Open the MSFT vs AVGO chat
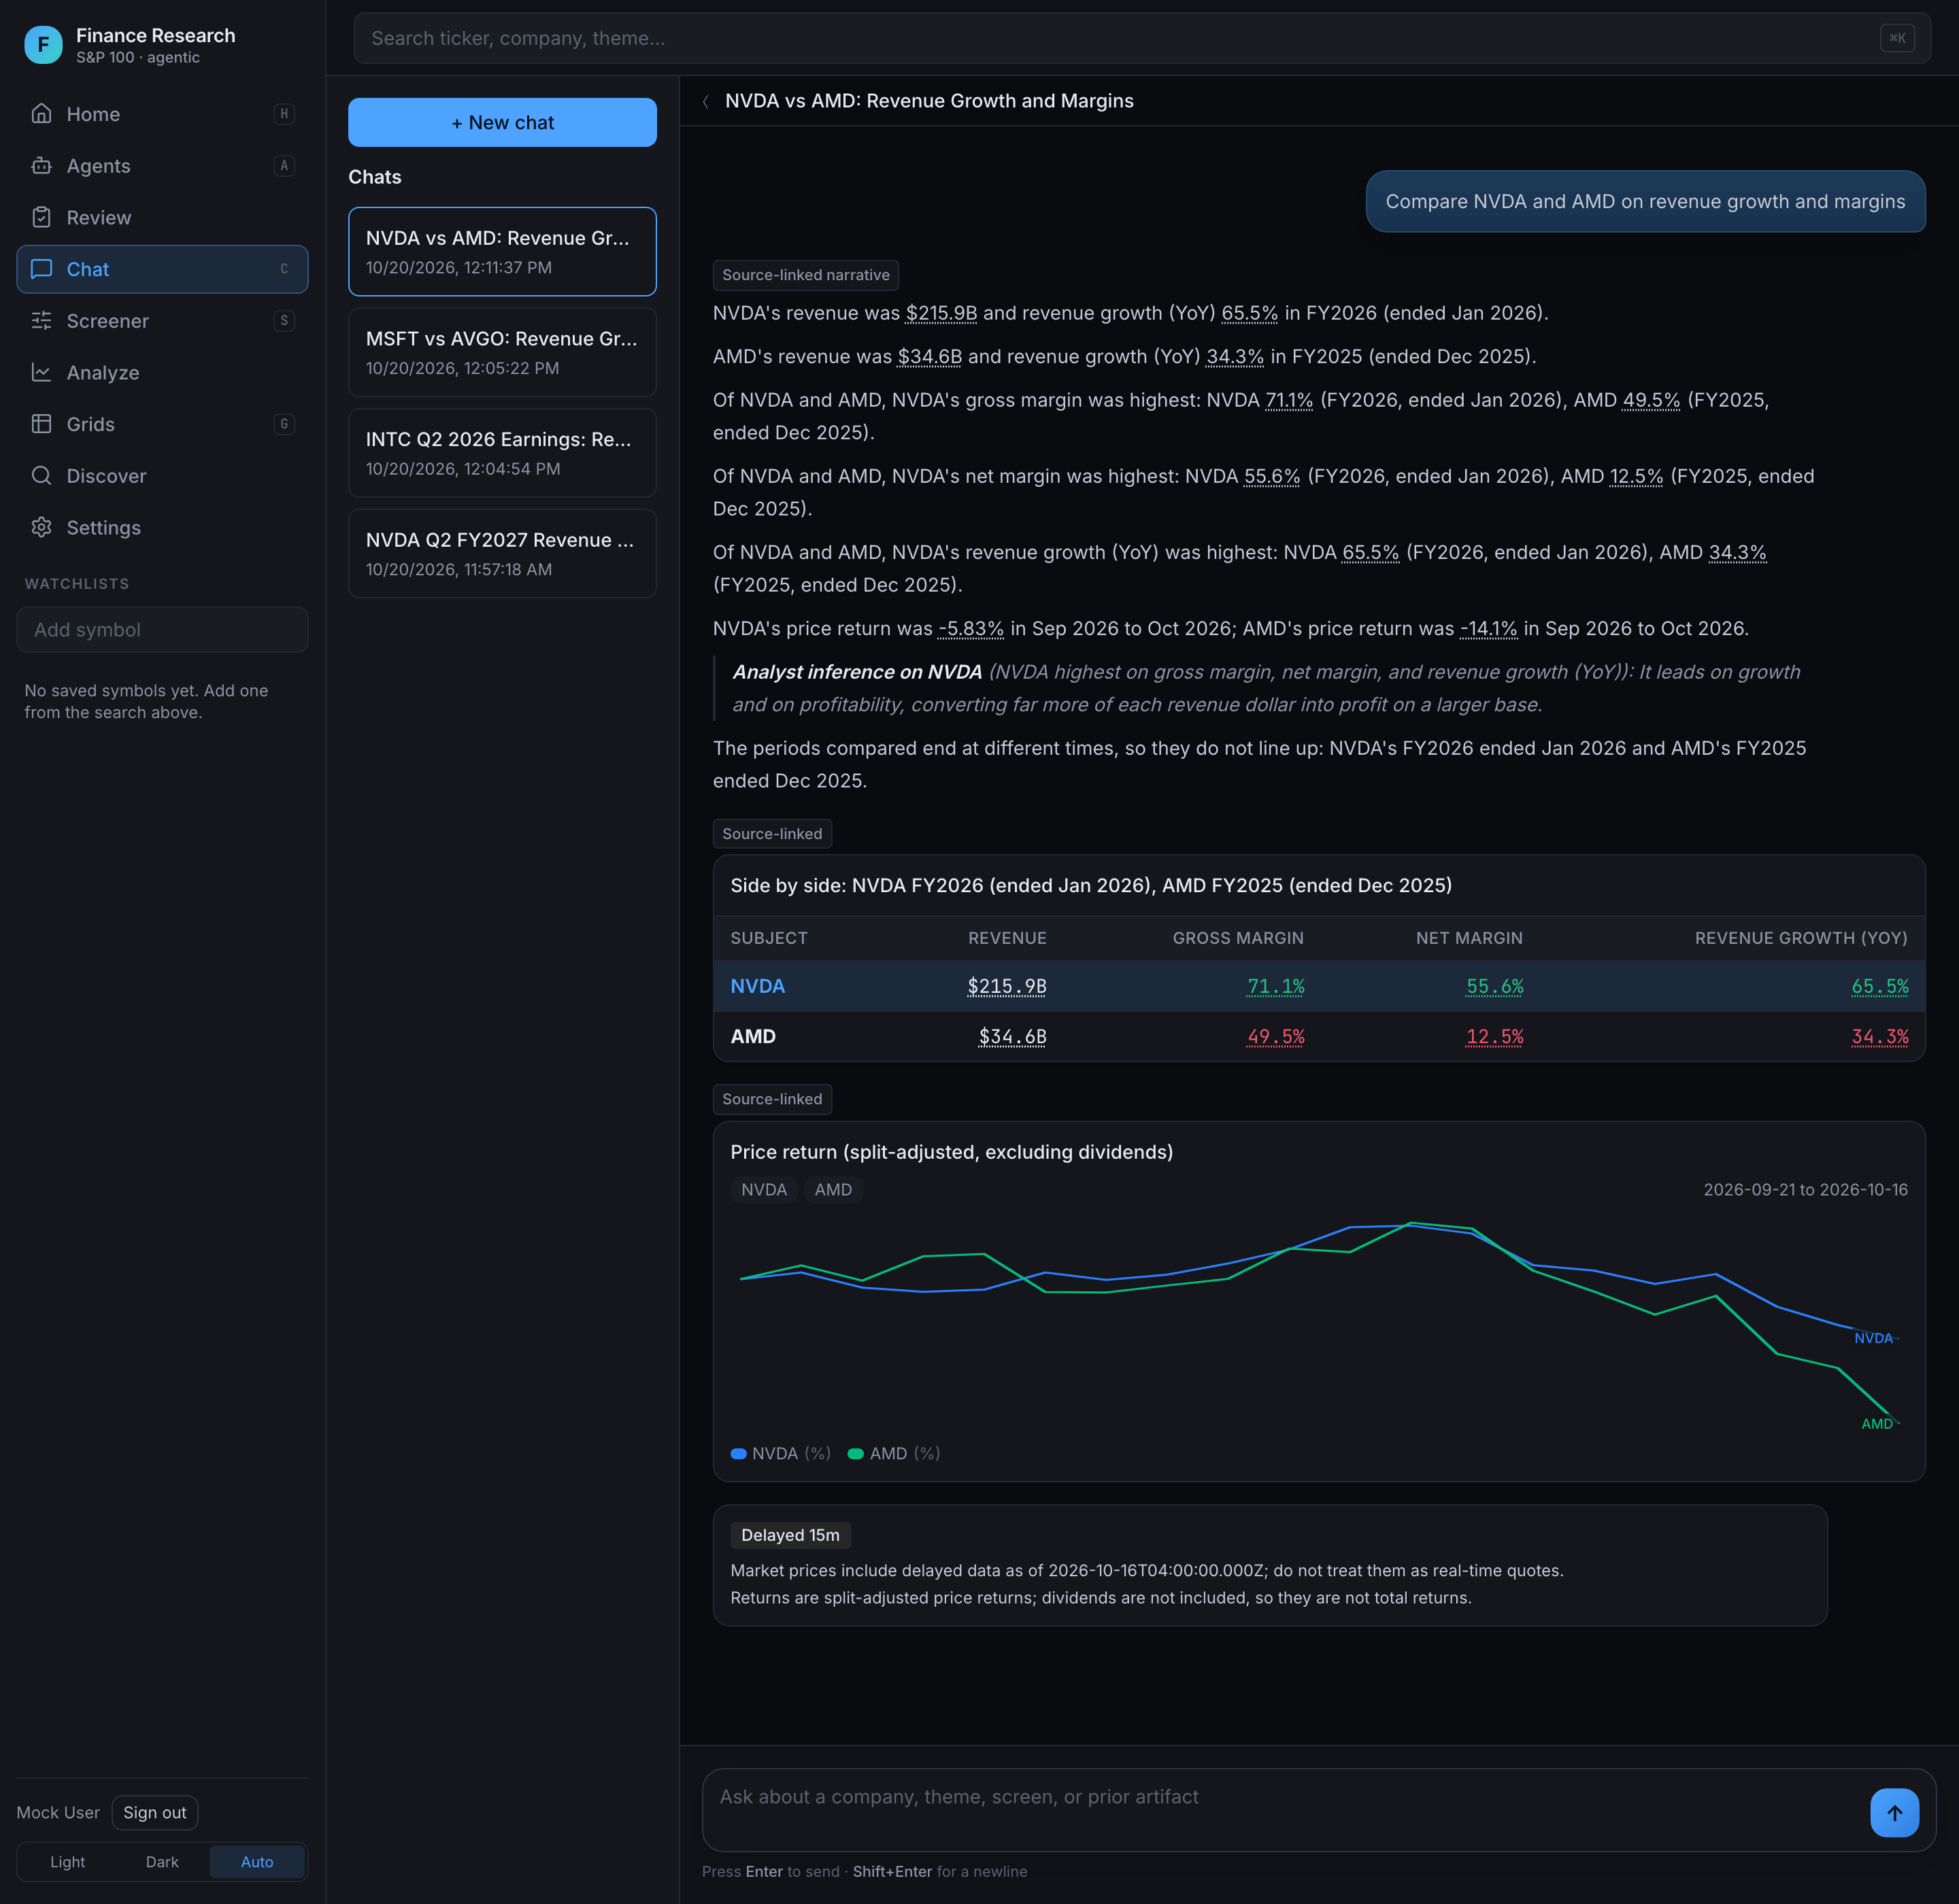This screenshot has width=1959, height=1904. 502,352
